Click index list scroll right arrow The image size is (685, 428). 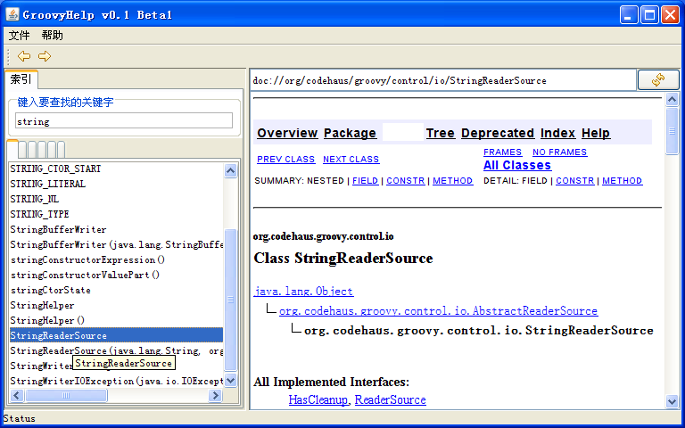pos(215,396)
